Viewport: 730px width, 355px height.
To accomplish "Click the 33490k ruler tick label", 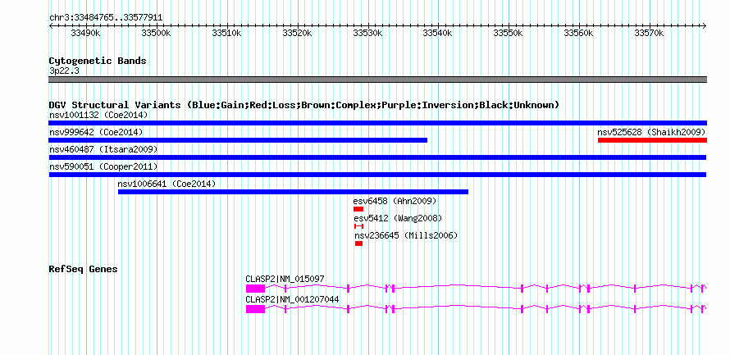I will 85,33.
